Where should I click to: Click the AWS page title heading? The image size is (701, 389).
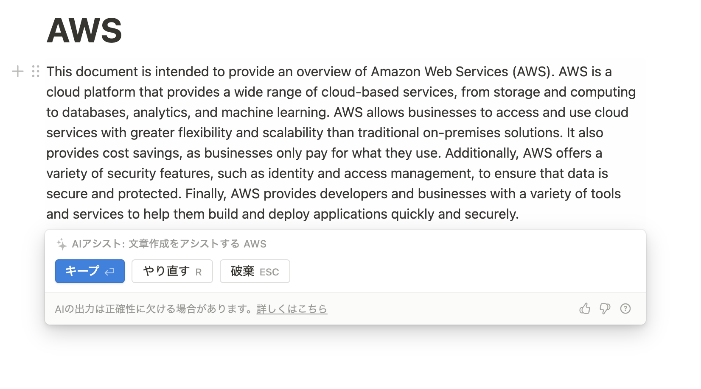pyautogui.click(x=84, y=31)
